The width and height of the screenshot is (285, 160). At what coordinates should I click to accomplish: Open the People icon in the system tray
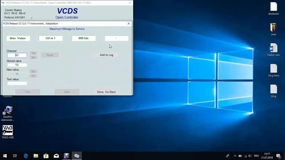click(x=228, y=156)
